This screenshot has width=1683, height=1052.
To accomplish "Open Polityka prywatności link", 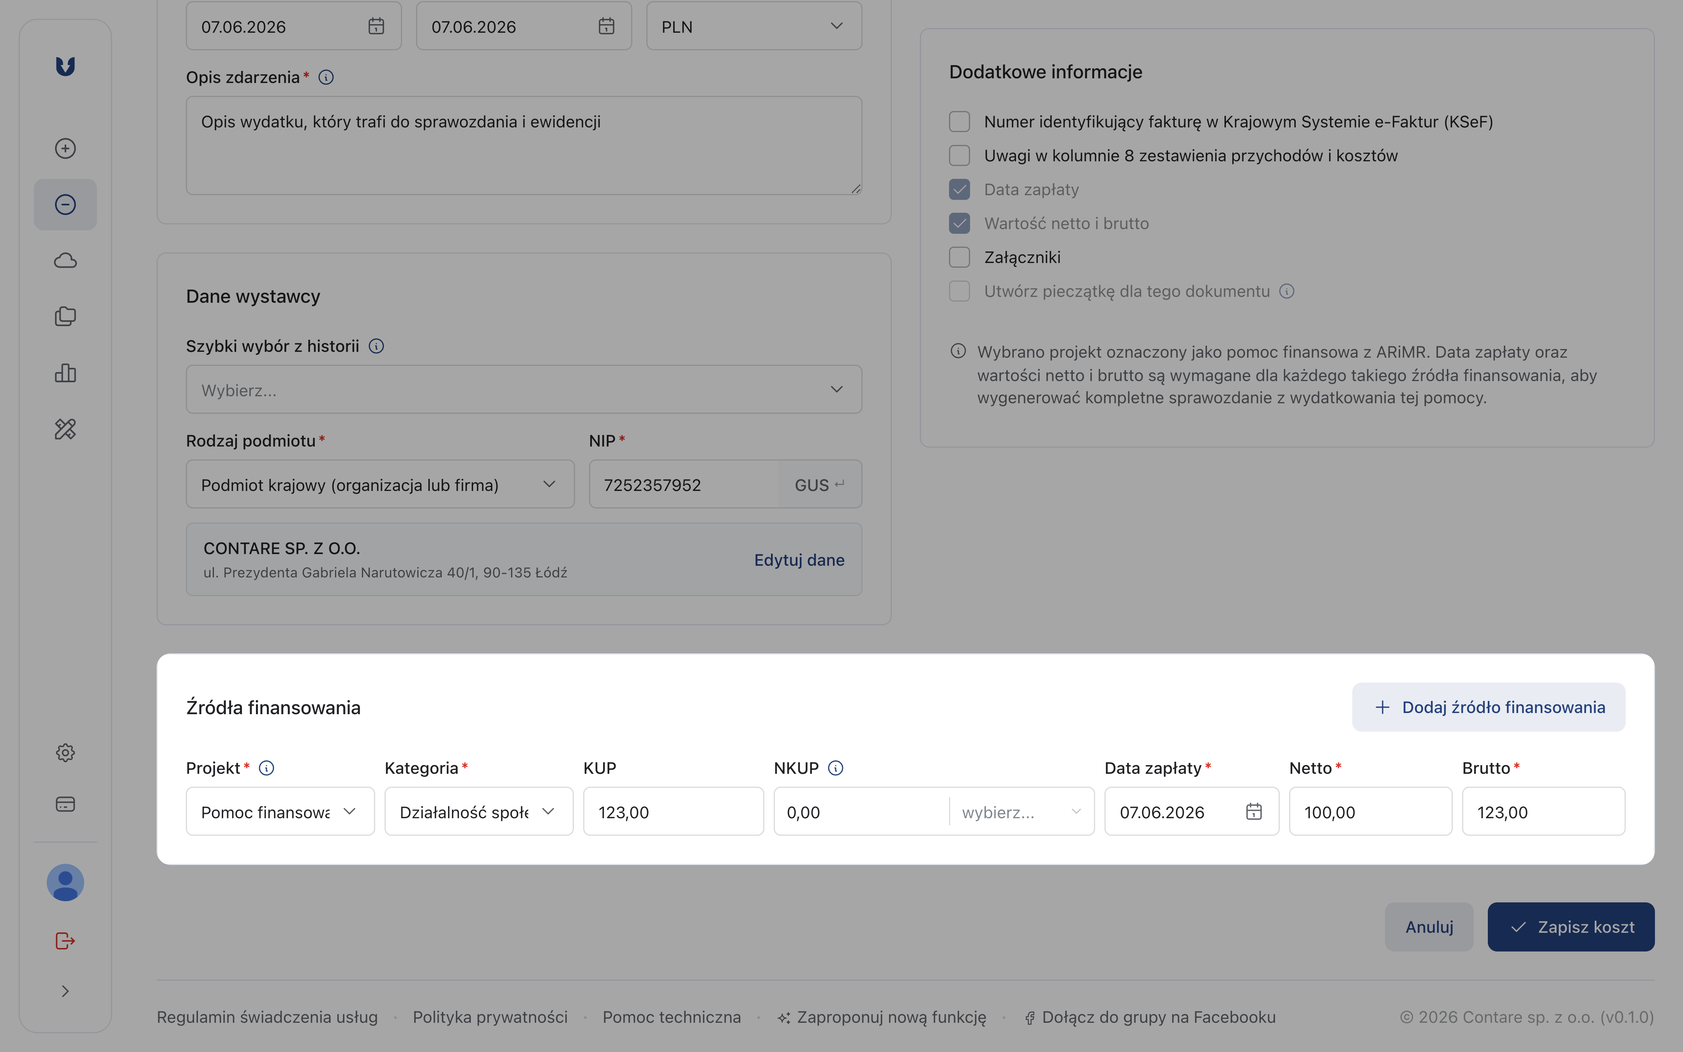I will click(x=490, y=1017).
